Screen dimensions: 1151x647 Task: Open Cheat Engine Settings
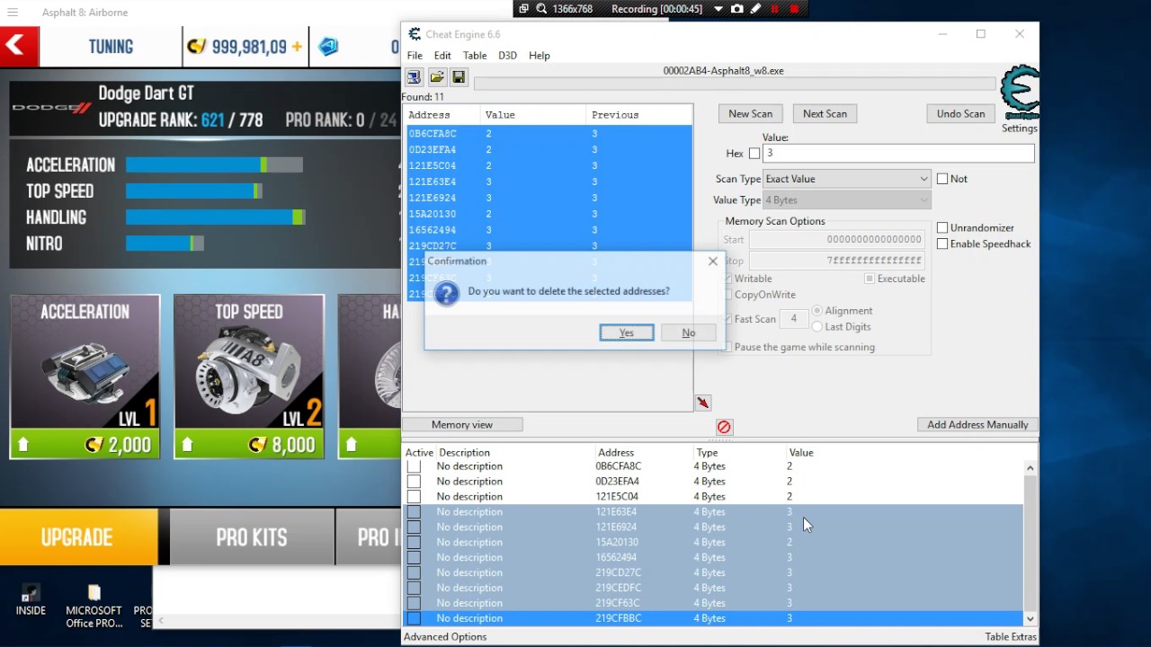pyautogui.click(x=1020, y=129)
